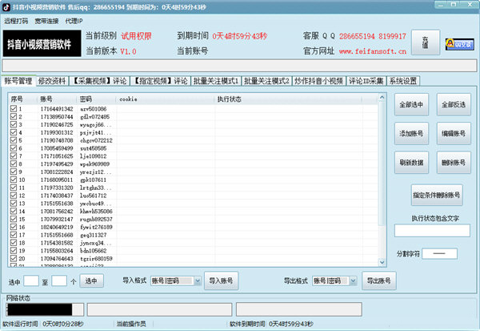The height and width of the screenshot is (331, 480).
Task: Toggle the row 10 checkbox
Action: click(x=14, y=180)
